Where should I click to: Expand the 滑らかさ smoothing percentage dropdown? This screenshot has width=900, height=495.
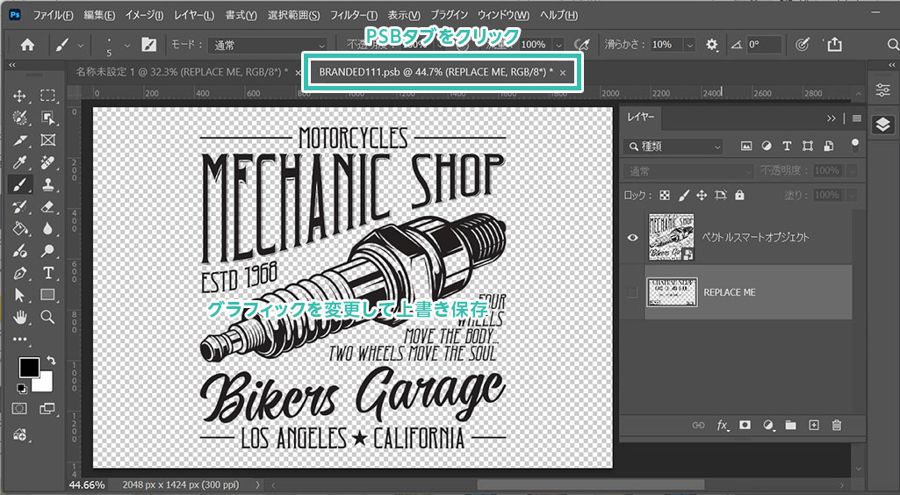click(689, 45)
